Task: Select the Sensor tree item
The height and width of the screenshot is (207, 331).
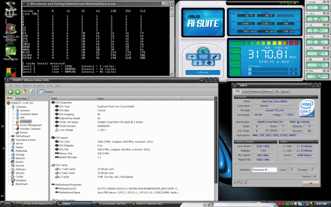Action: pos(24,132)
